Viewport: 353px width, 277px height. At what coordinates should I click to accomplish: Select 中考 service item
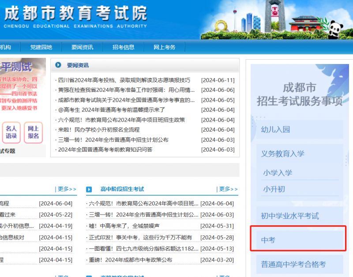click(300, 240)
